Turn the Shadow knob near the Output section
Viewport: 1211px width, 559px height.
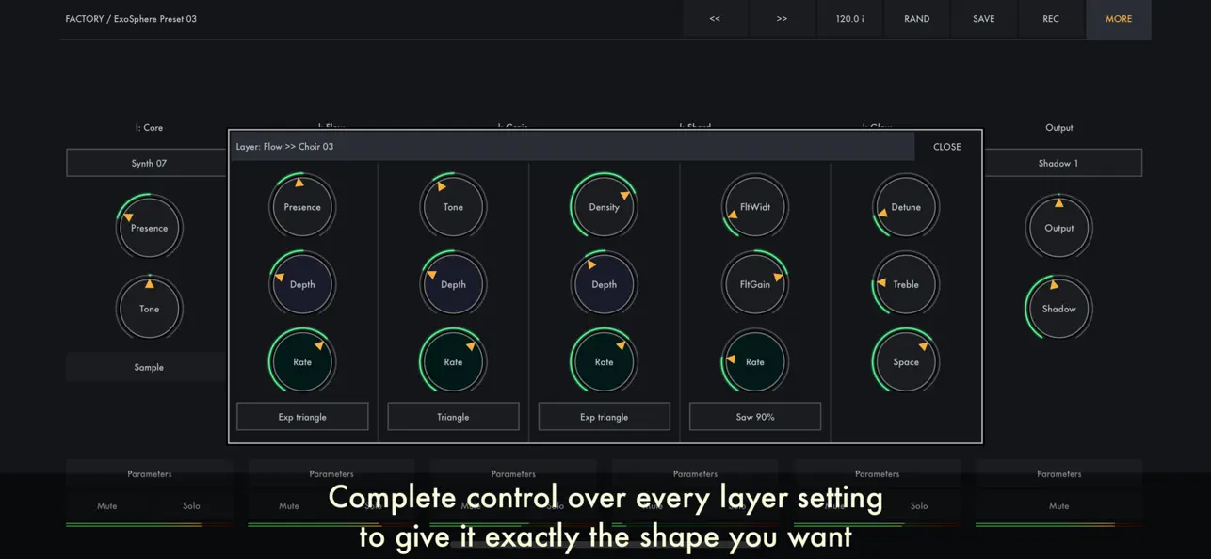click(1058, 308)
